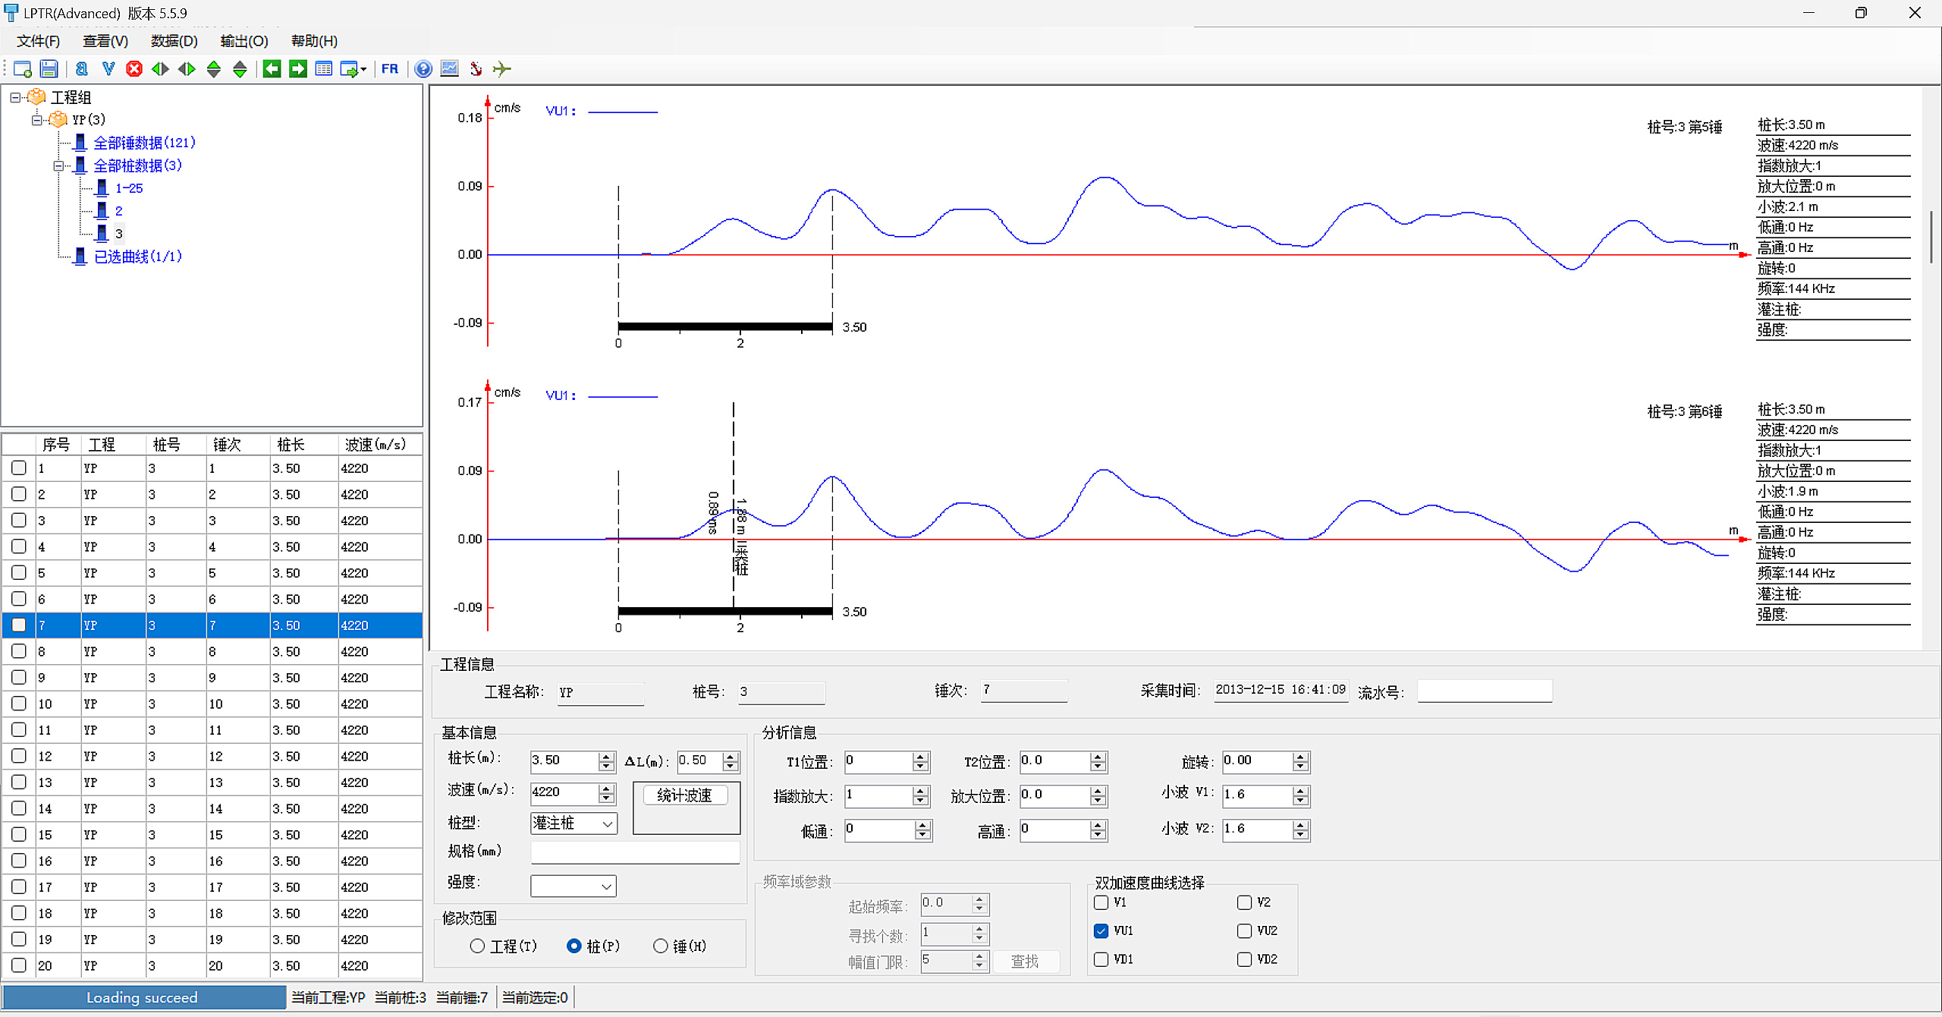This screenshot has width=1942, height=1017.
Task: Click the FR frequency toolbar icon
Action: 390,69
